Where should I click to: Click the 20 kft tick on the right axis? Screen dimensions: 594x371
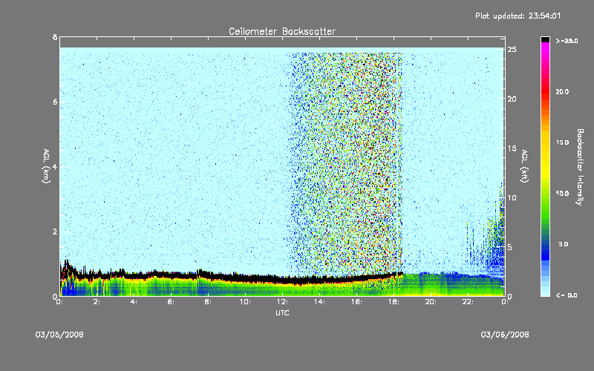(512, 99)
